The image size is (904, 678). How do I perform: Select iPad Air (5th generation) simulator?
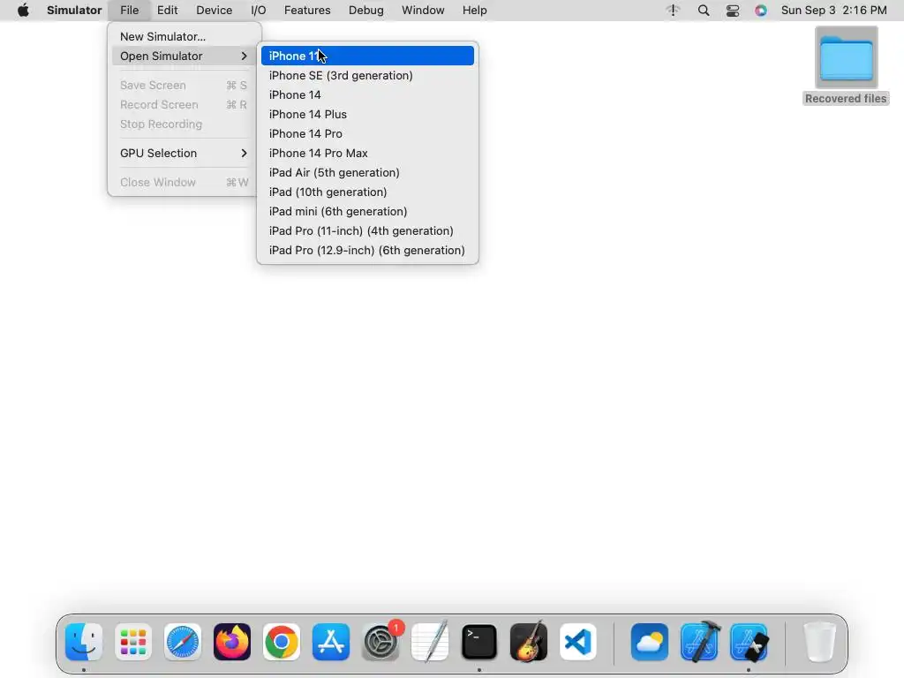coord(367,172)
